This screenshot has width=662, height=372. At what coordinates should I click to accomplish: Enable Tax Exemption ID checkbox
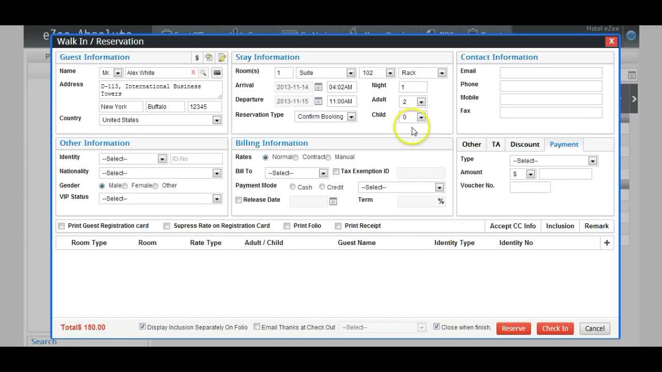336,172
